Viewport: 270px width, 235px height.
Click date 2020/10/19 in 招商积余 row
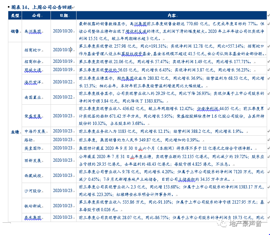(63, 61)
